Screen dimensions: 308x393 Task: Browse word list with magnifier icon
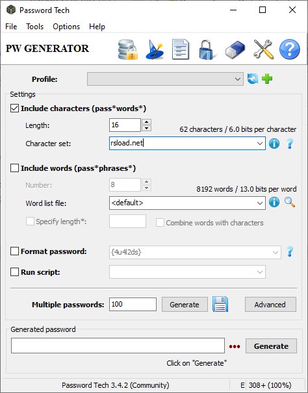tap(290, 202)
